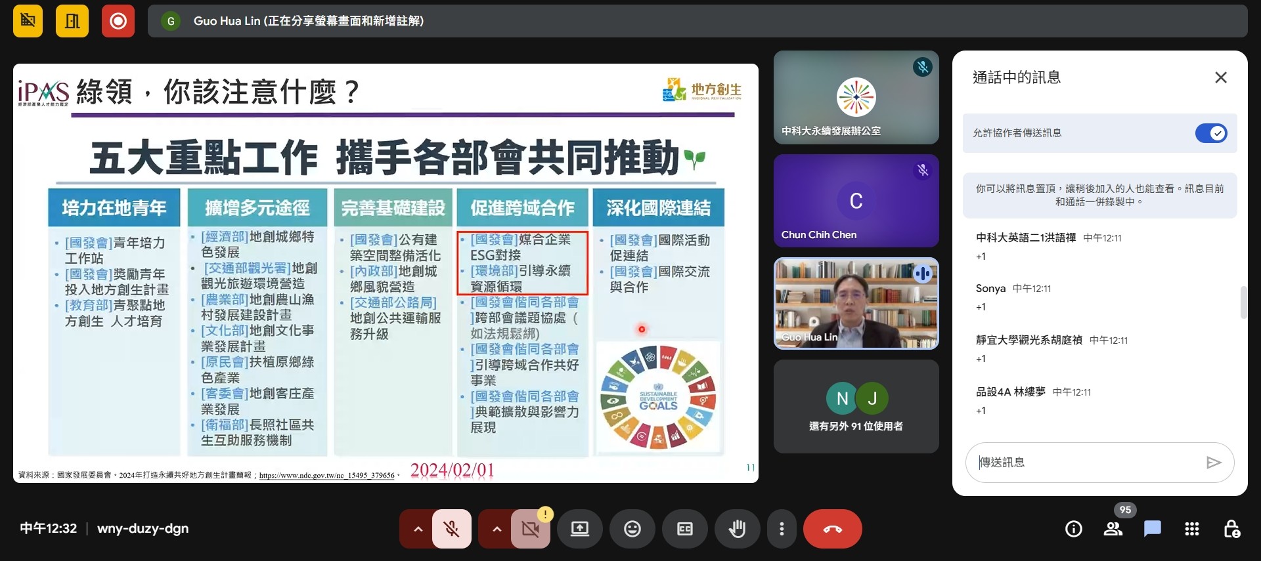1261x561 pixels.
Task: Expand audio settings arrow beside microphone
Action: coord(418,529)
